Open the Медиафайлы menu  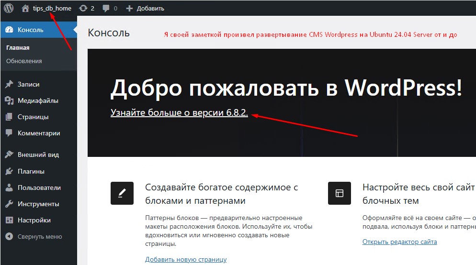pos(39,100)
